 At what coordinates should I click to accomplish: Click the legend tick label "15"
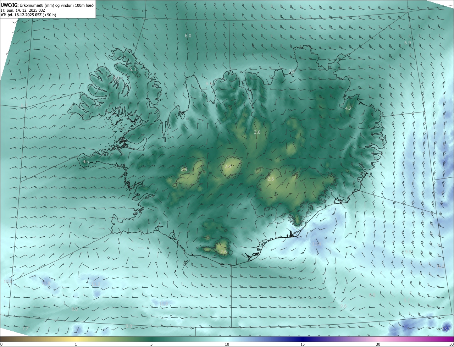(303, 344)
